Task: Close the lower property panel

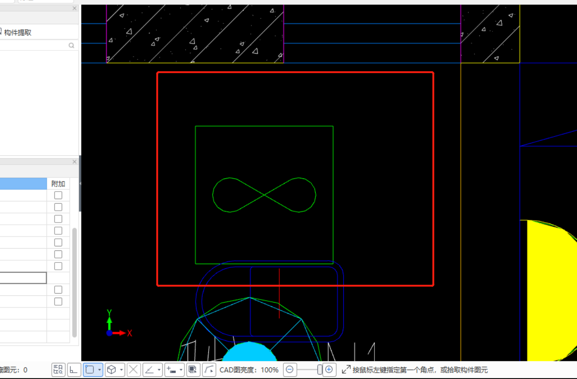Action: (75, 162)
